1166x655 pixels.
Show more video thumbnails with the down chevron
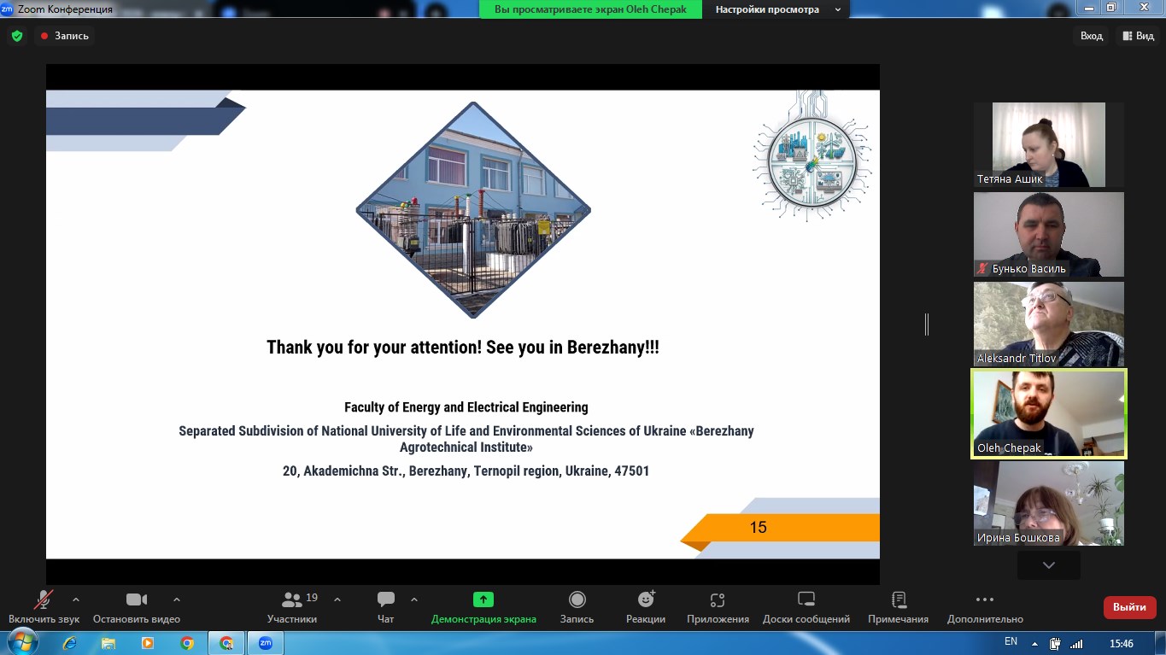(x=1049, y=565)
